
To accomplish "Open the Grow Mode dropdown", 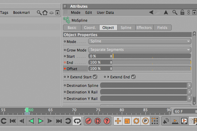I will pyautogui.click(x=140, y=50).
